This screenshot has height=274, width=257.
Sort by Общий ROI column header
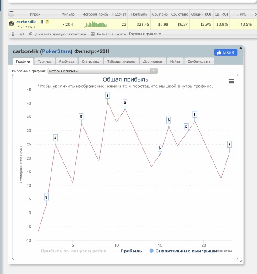201,14
